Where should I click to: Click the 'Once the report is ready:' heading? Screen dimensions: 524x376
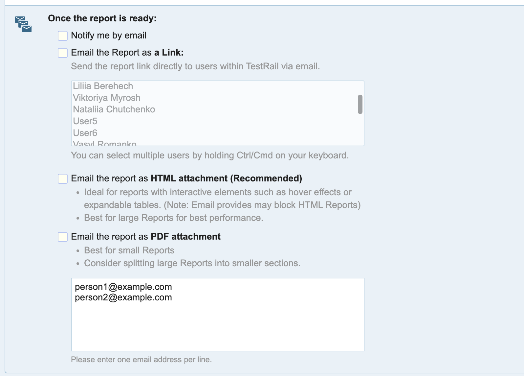[x=102, y=18]
